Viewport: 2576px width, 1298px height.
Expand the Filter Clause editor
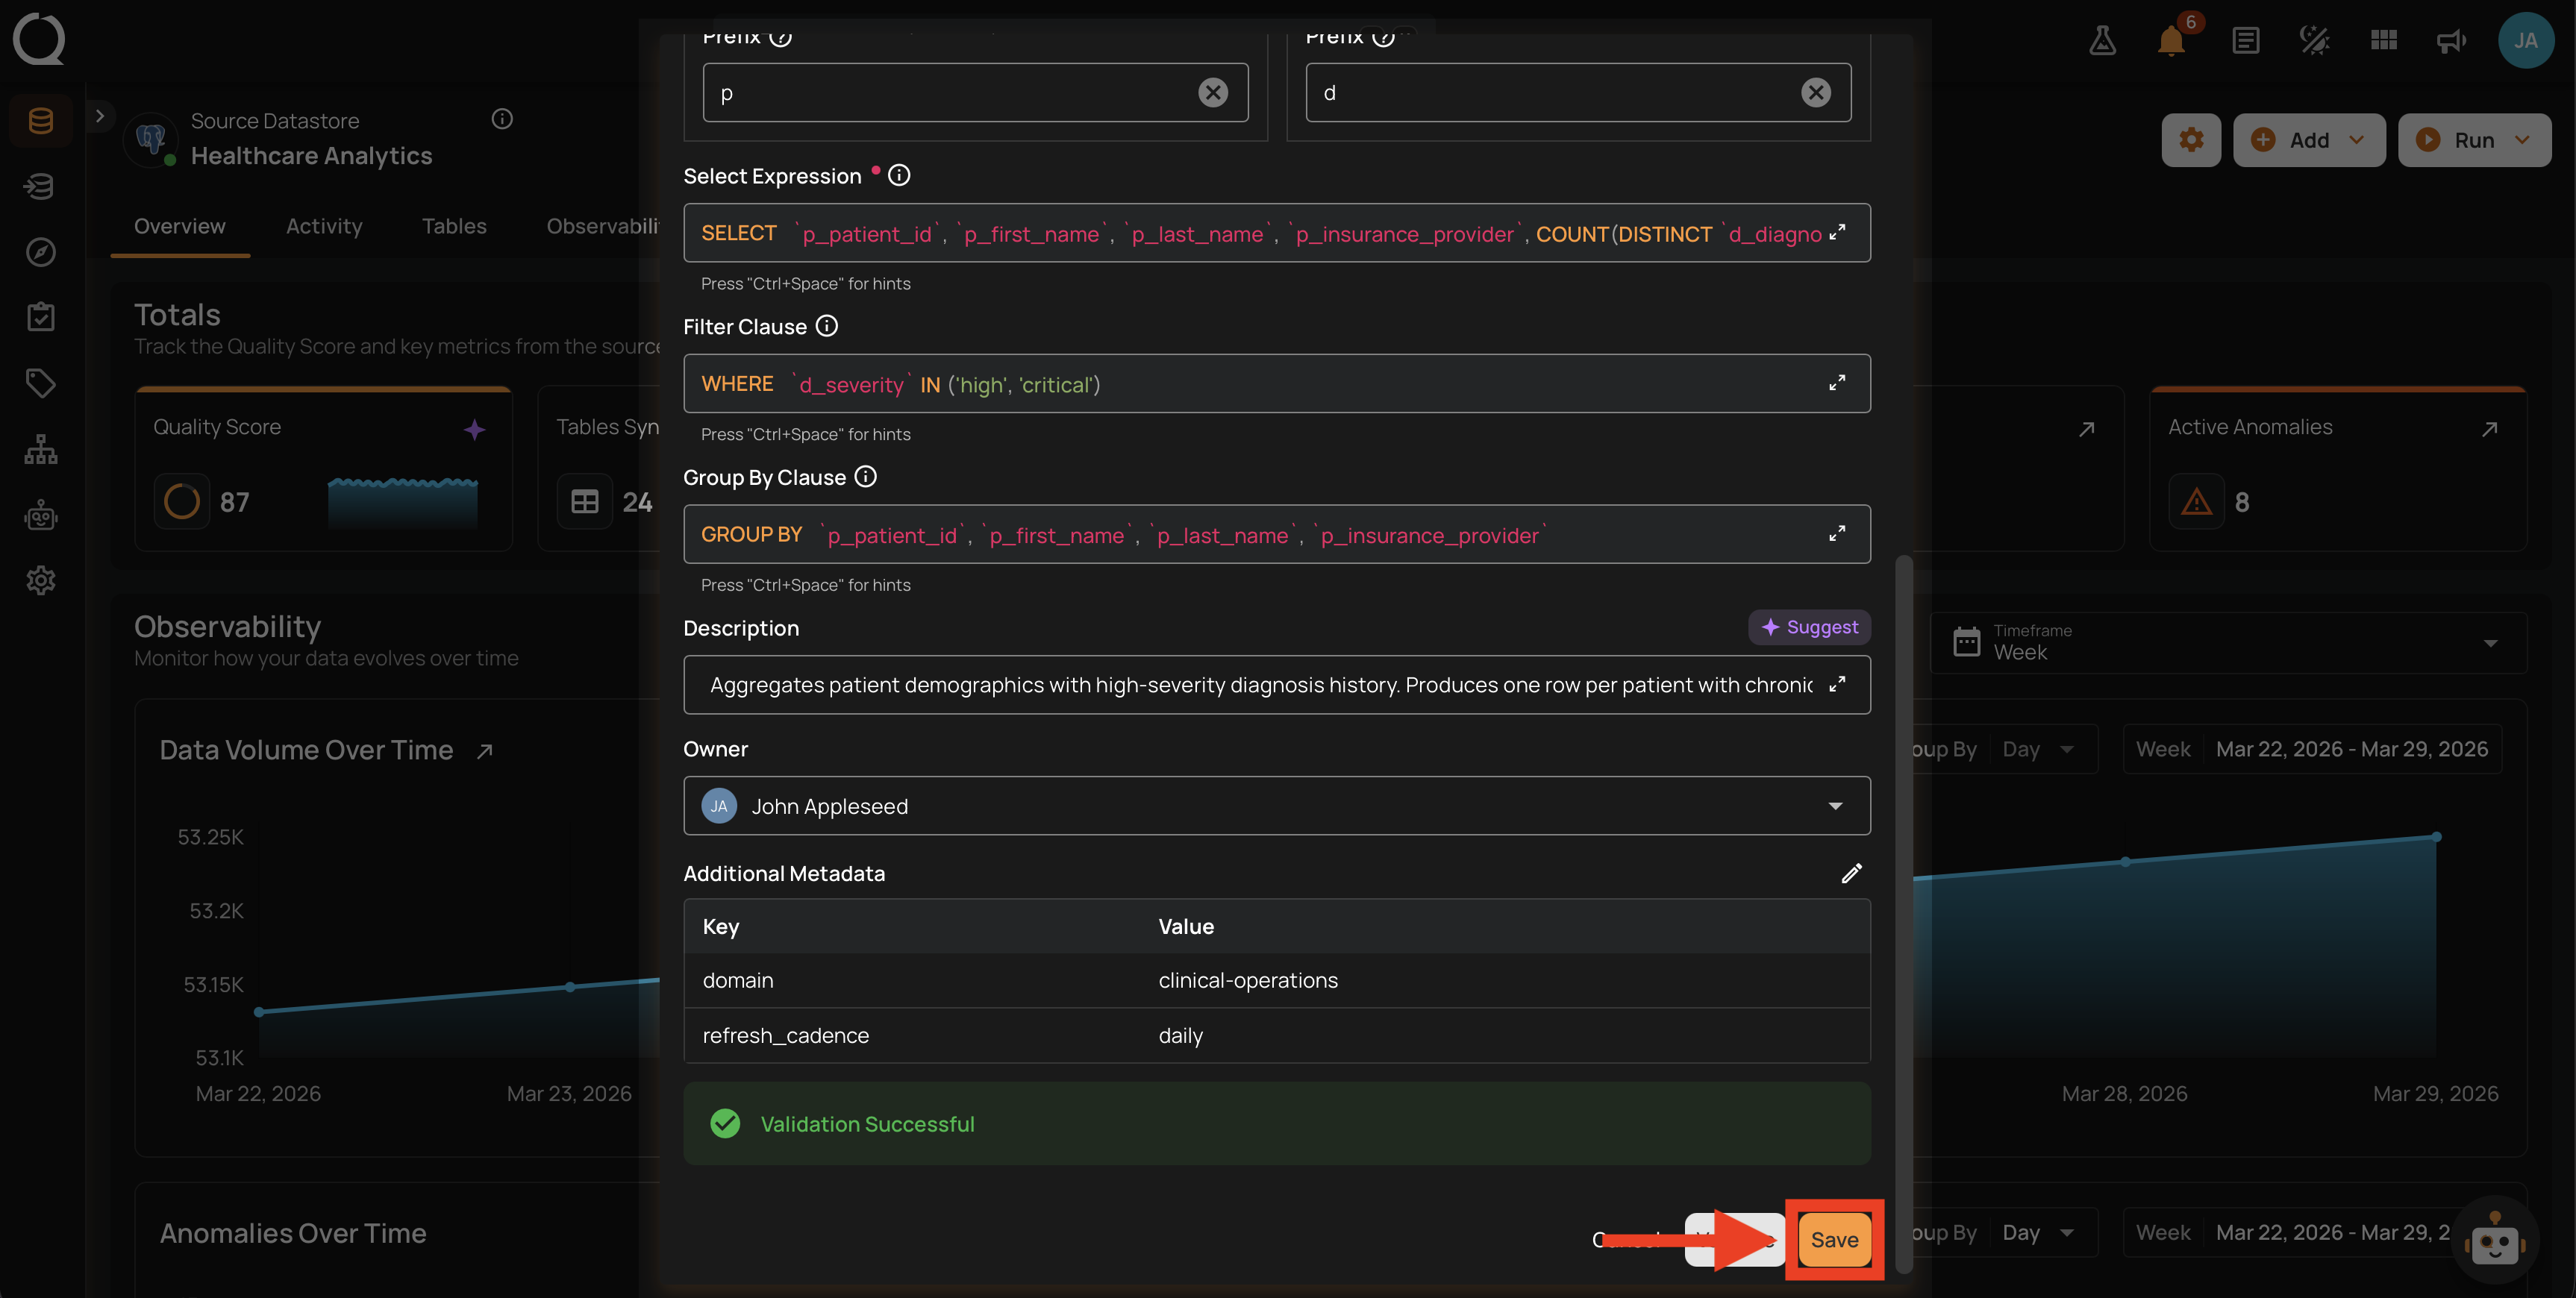pyautogui.click(x=1837, y=383)
